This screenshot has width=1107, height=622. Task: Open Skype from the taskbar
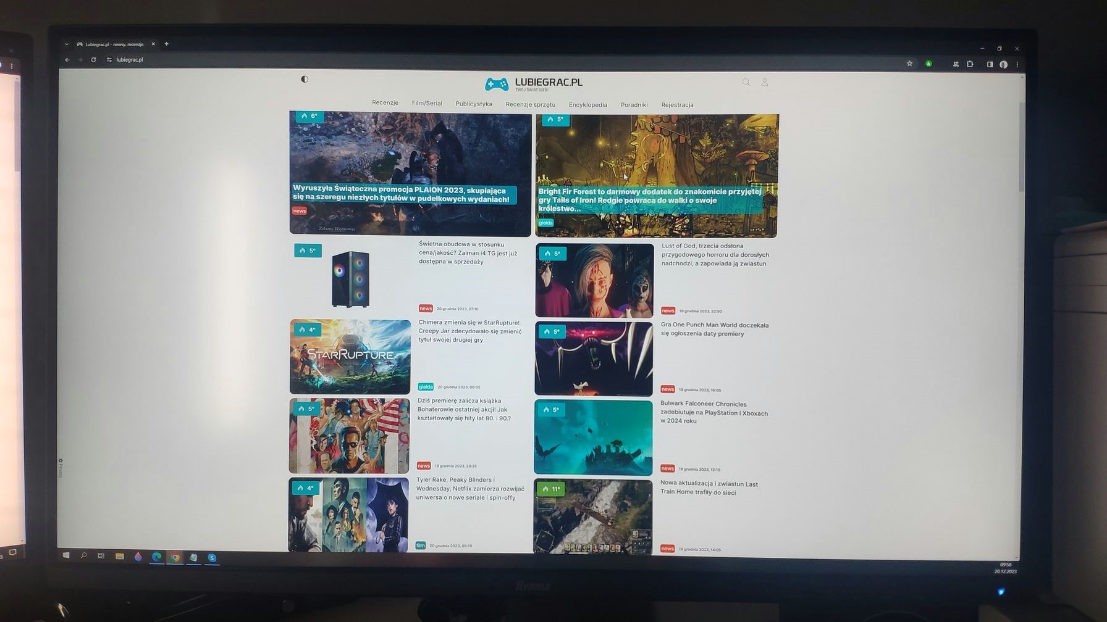(212, 558)
